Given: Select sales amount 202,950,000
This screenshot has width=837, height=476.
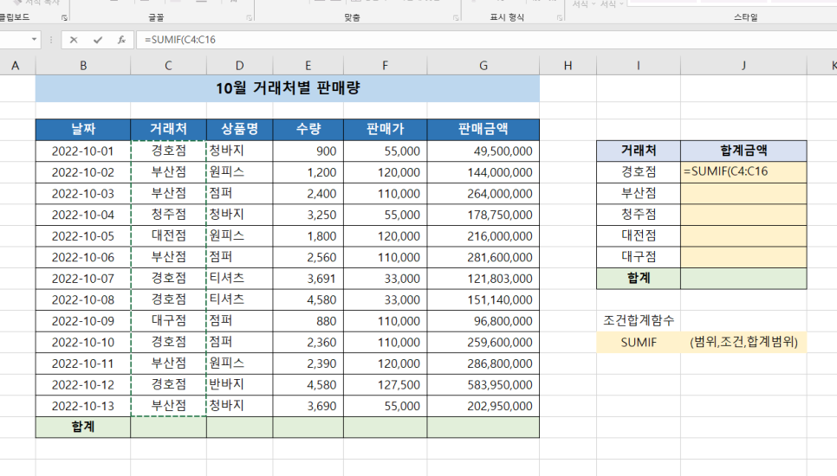Looking at the screenshot, I should coord(483,406).
